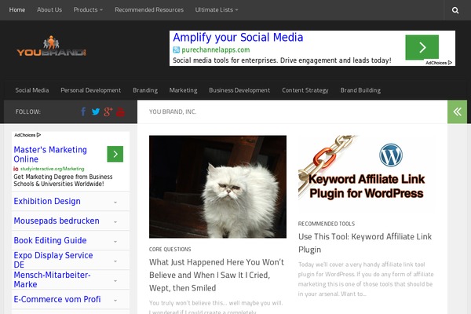Image resolution: width=471 pixels, height=314 pixels.
Task: Open the search magnifier icon
Action: [x=455, y=10]
